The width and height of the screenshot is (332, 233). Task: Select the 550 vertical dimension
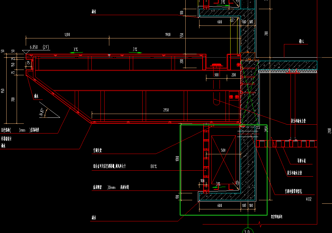[x=182, y=36]
